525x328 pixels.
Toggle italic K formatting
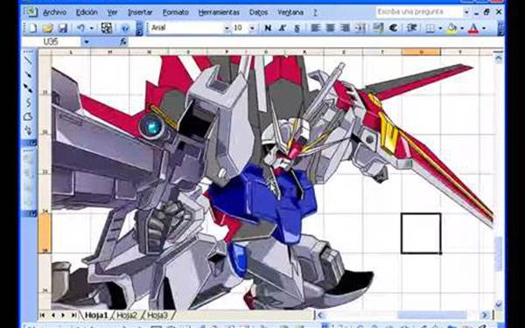[x=283, y=28]
